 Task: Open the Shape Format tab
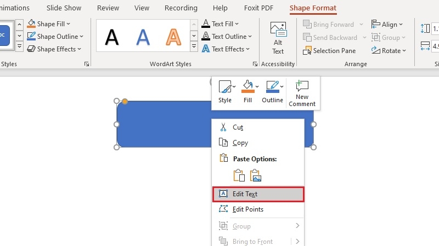click(x=313, y=8)
